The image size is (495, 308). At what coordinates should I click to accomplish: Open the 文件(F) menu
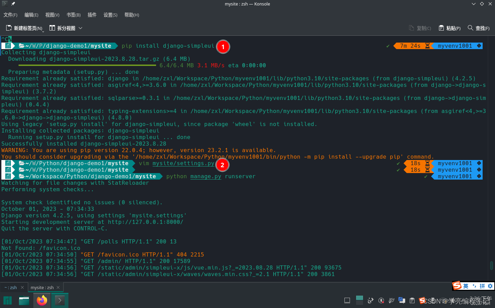tap(10, 15)
